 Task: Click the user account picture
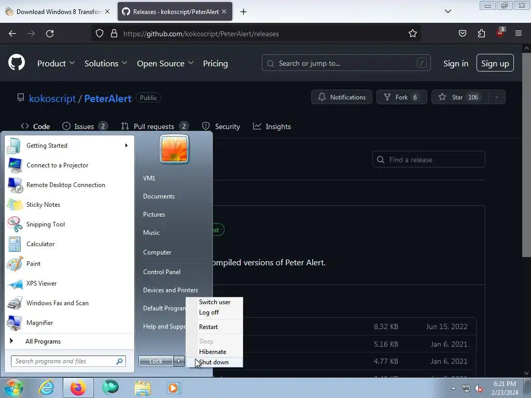pos(174,149)
